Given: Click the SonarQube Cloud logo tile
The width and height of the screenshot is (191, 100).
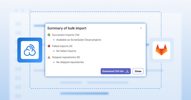Looking at the screenshot, I should pos(30,50).
